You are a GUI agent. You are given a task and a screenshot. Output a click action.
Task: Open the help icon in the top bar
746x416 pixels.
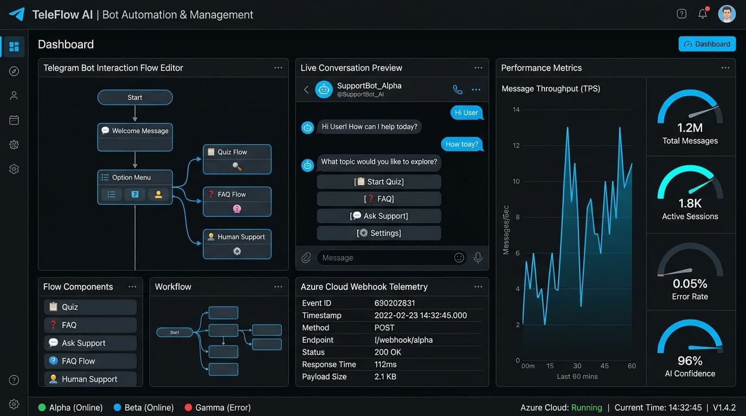pyautogui.click(x=681, y=14)
